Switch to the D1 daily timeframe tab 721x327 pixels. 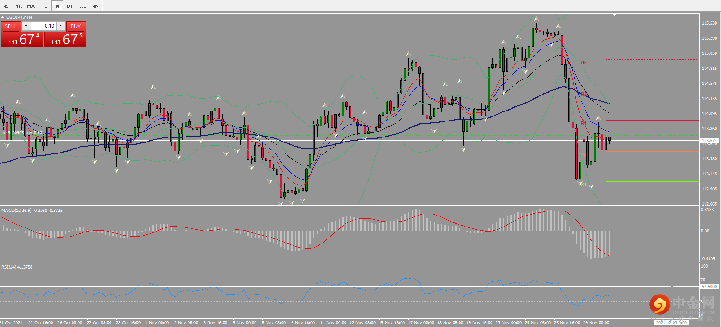69,6
